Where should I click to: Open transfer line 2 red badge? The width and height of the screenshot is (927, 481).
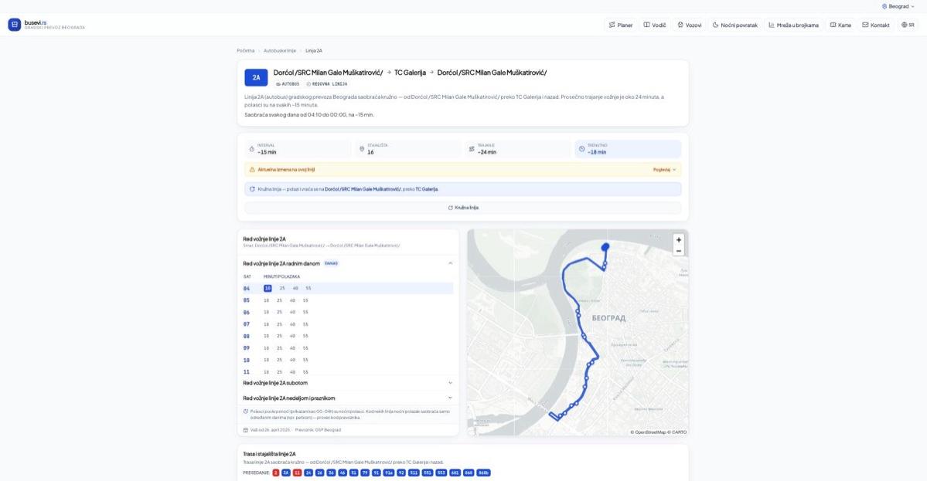point(275,473)
